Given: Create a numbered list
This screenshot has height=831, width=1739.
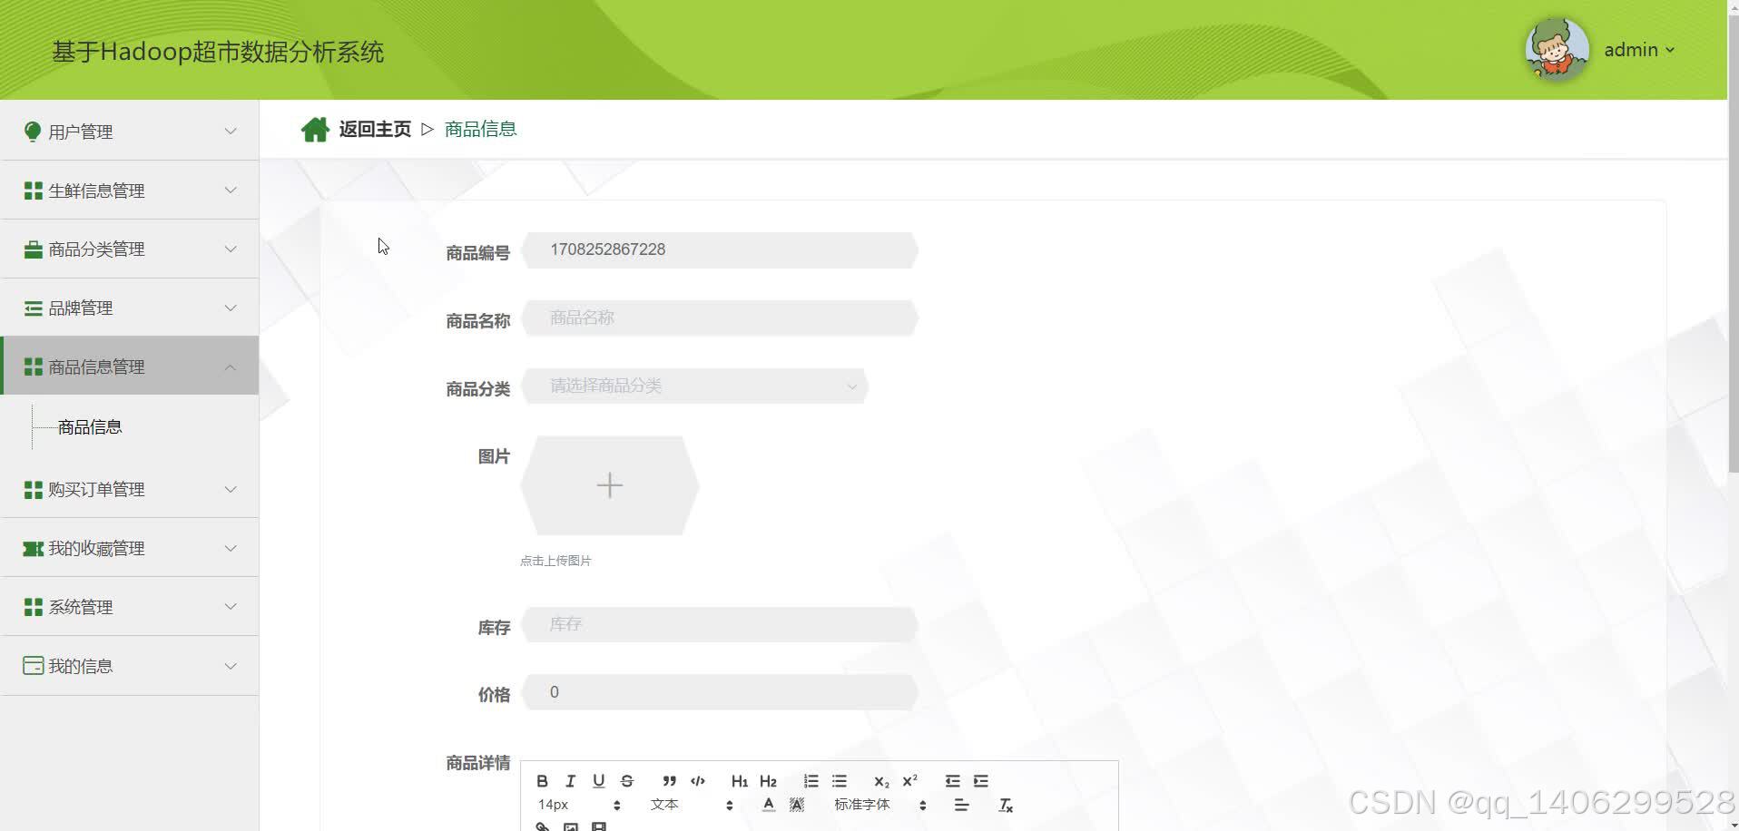Looking at the screenshot, I should [x=811, y=781].
